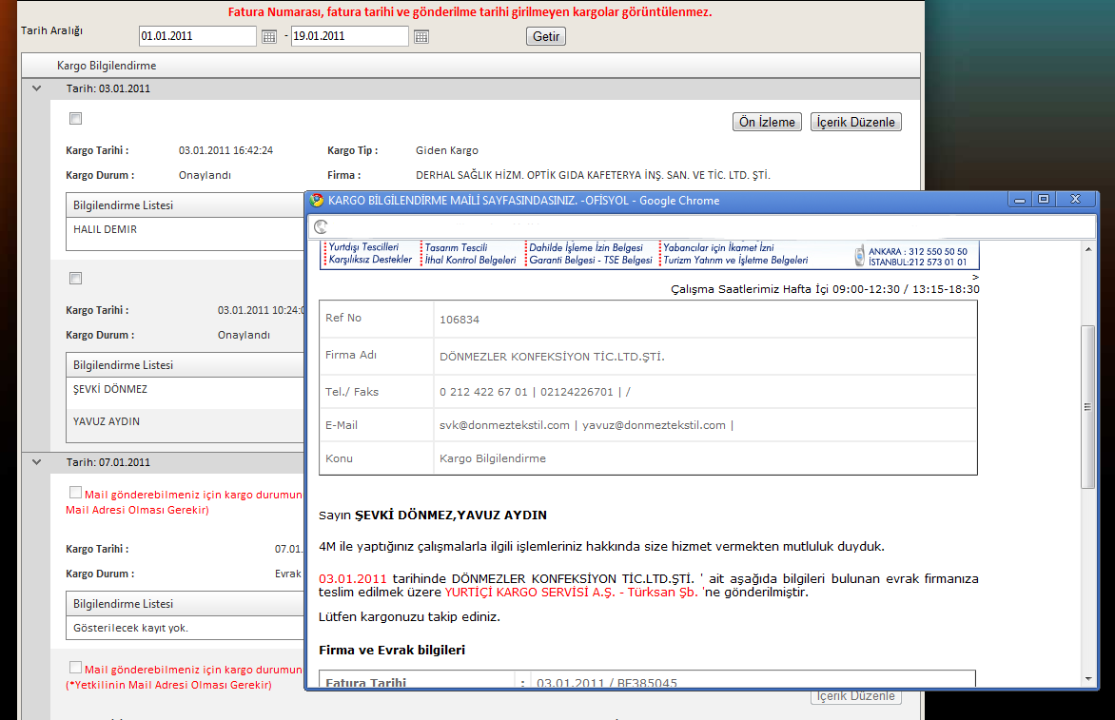
Task: Collapse the Tarih: 03.01.2011 group
Action: [x=37, y=88]
